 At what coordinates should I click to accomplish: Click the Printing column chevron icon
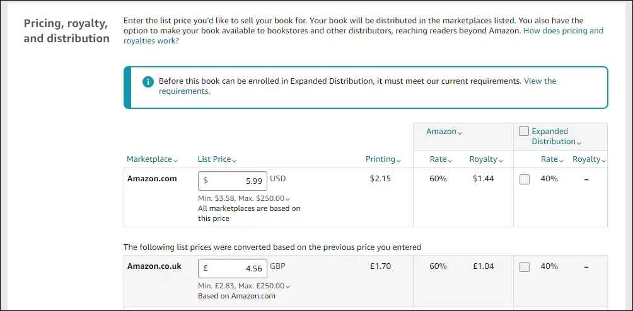click(399, 161)
